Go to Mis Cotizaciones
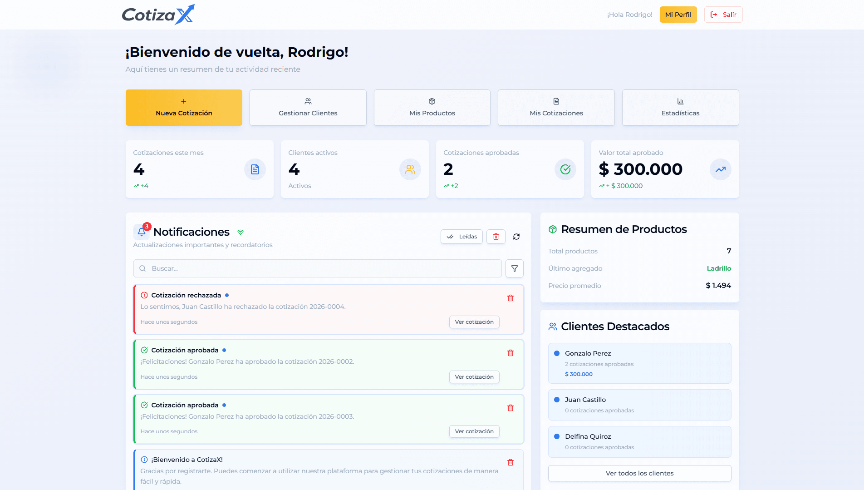The image size is (864, 490). pos(556,108)
